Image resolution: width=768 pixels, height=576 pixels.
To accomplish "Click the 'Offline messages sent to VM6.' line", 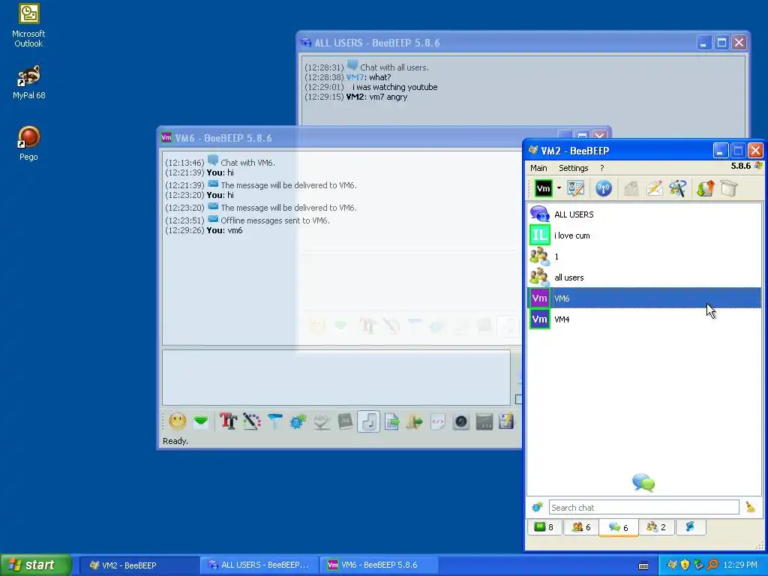I will [x=275, y=220].
